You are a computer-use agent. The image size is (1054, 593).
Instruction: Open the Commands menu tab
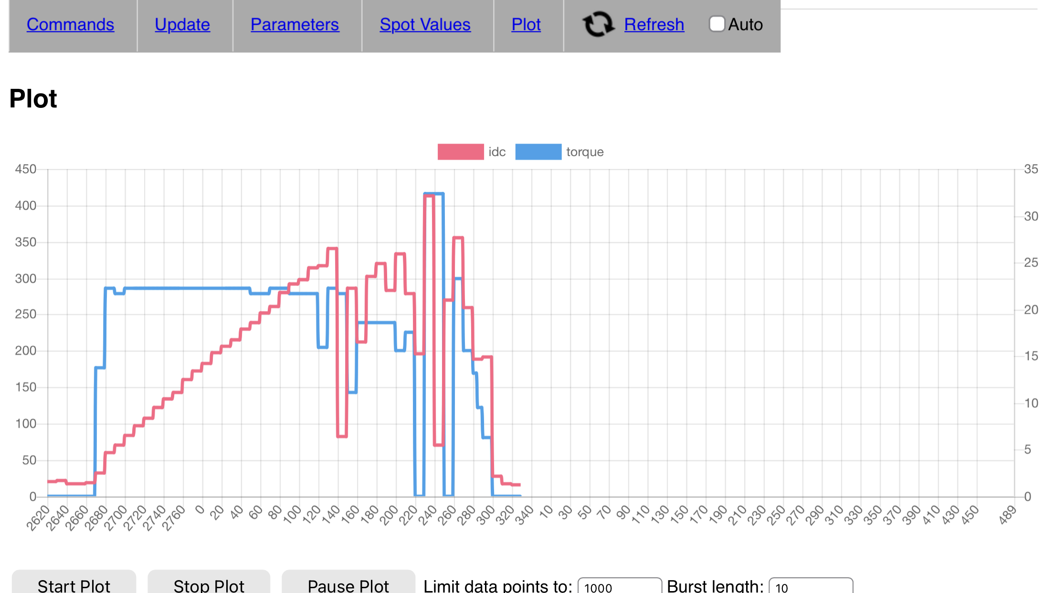point(70,24)
